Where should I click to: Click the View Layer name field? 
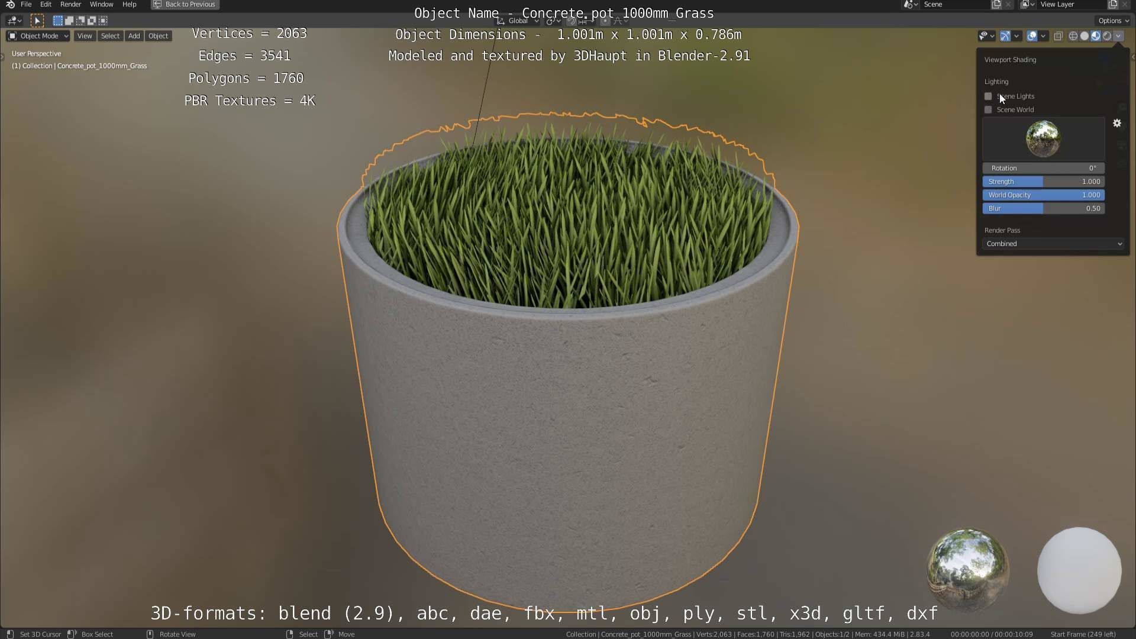(x=1072, y=4)
